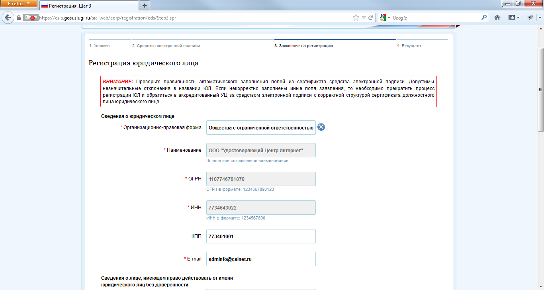The height and width of the screenshot is (290, 544).
Task: Select step '3. Заявление на регистрацию'
Action: click(303, 46)
